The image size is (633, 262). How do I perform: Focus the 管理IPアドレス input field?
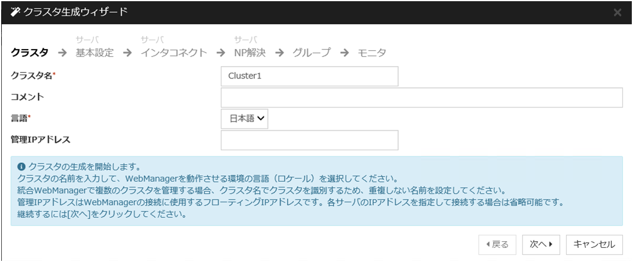point(309,140)
